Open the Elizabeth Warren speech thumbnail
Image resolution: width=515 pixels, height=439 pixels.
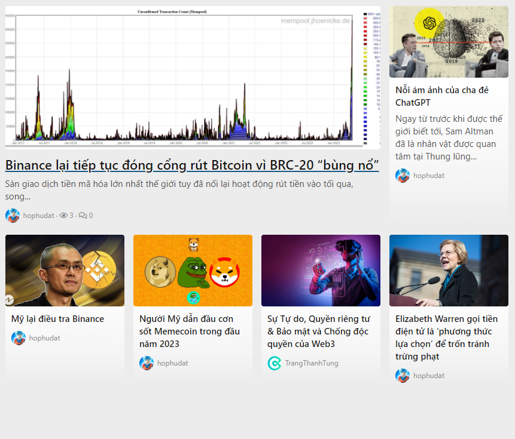click(x=449, y=271)
